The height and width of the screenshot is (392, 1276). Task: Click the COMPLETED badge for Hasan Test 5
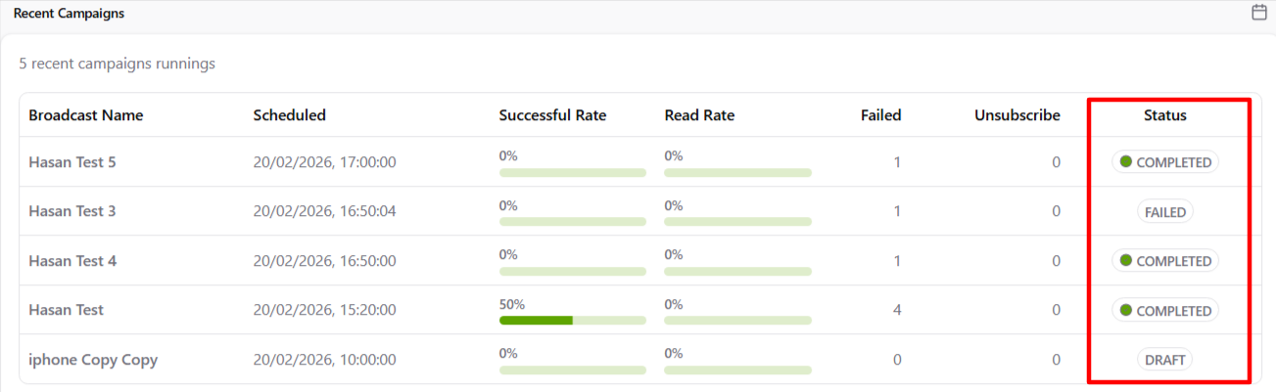coord(1165,162)
